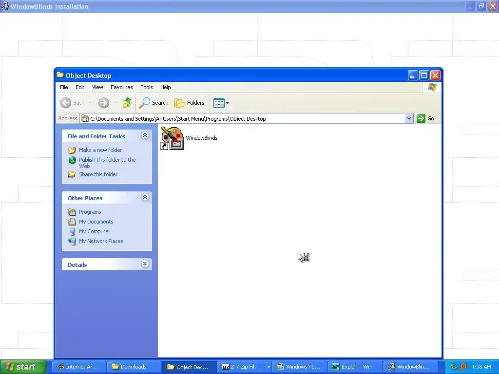Click the Make a new folder icon
This screenshot has width=499, height=374.
(72, 150)
